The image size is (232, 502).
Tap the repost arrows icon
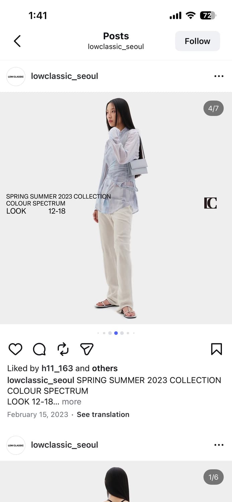tap(63, 349)
